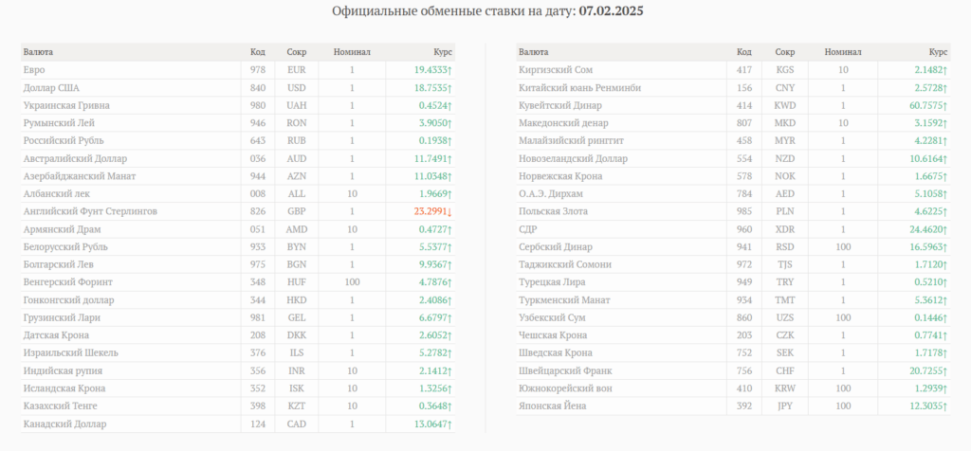Click Индийская рупия currency name

(x=63, y=370)
